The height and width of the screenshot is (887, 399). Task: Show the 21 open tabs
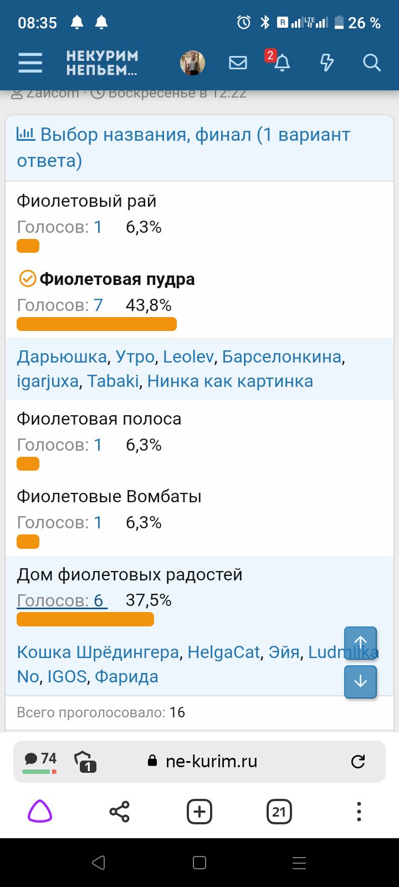[279, 812]
